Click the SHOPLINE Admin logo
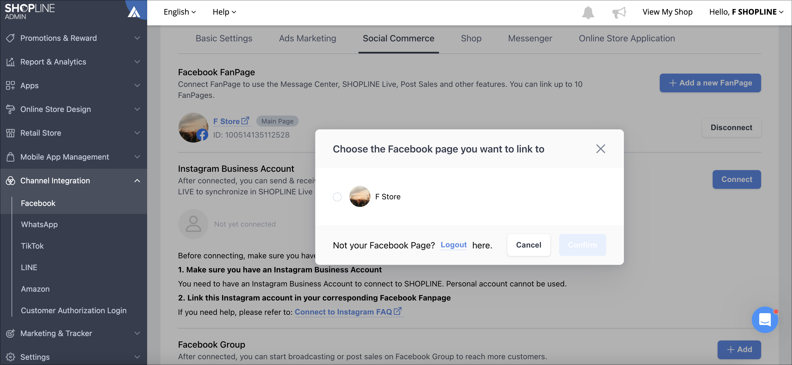The width and height of the screenshot is (792, 365). coord(29,11)
